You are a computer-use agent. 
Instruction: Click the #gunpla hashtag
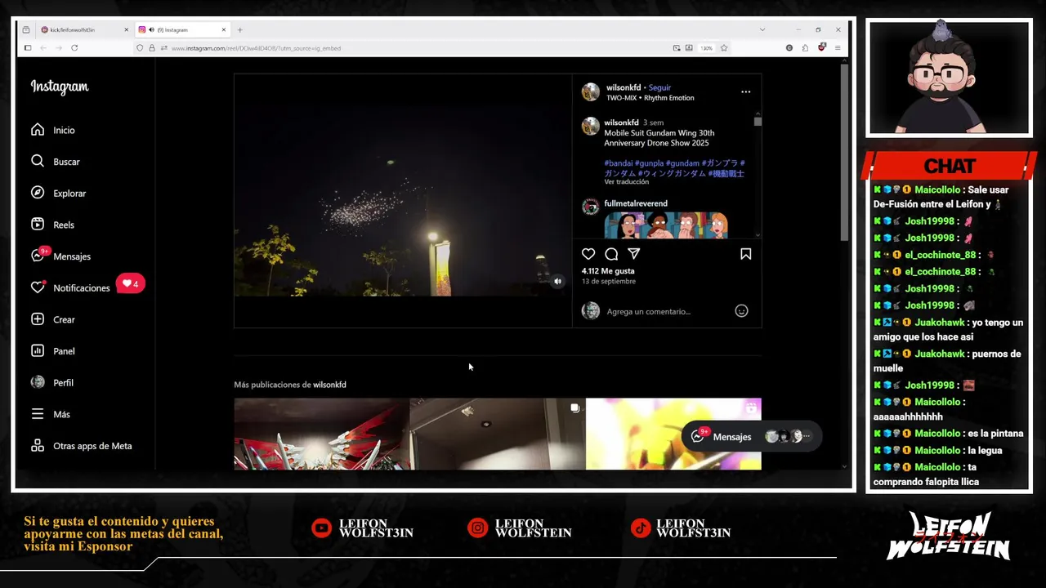click(649, 163)
